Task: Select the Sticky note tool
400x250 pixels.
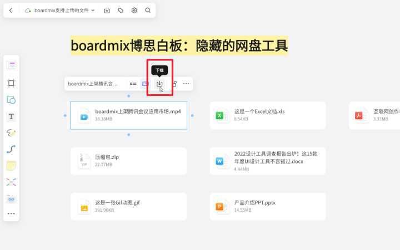Action: [x=11, y=166]
